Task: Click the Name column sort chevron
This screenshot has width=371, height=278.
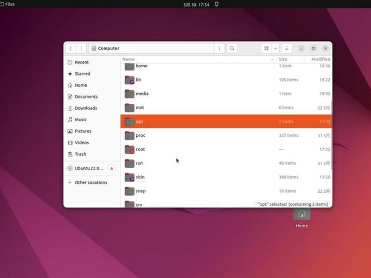Action: (272, 59)
